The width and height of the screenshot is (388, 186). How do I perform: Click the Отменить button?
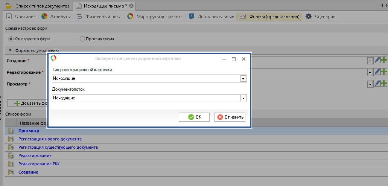(230, 117)
